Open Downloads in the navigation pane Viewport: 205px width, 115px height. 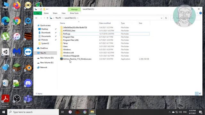(46, 33)
